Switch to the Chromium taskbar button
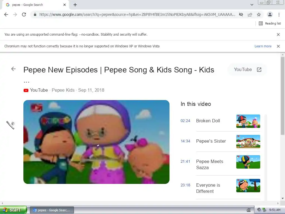Image resolution: width=285 pixels, height=214 pixels. [x=52, y=210]
